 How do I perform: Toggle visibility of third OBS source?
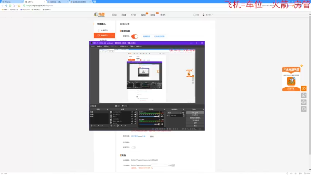132,117
